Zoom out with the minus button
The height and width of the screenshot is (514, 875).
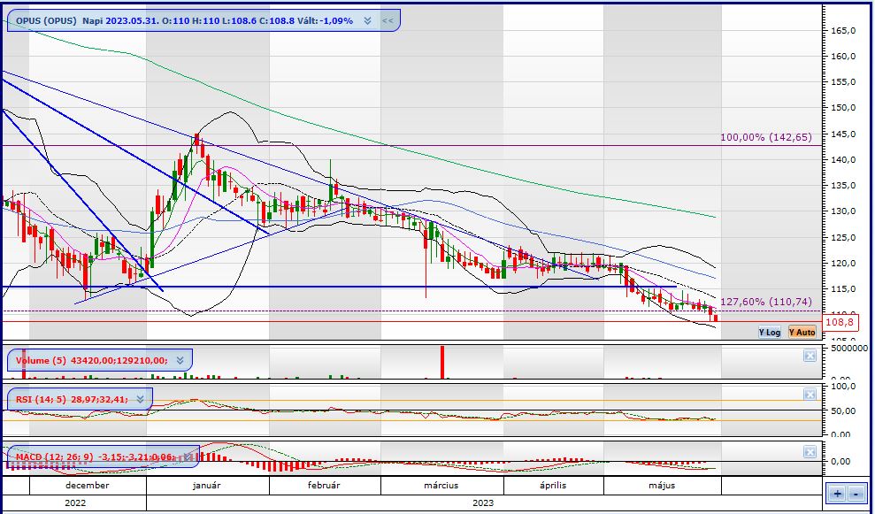tap(857, 494)
